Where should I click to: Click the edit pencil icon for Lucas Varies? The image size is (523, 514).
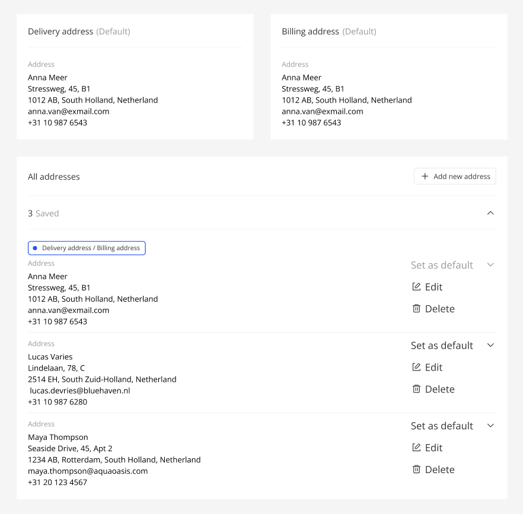pos(416,368)
